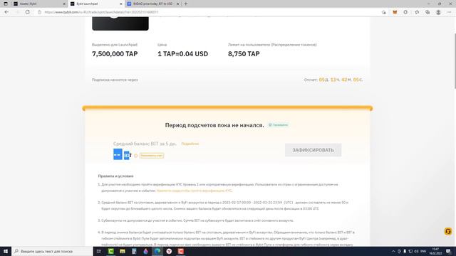
Task: Follow the KYC verification link in rule 1
Action: click(195, 191)
